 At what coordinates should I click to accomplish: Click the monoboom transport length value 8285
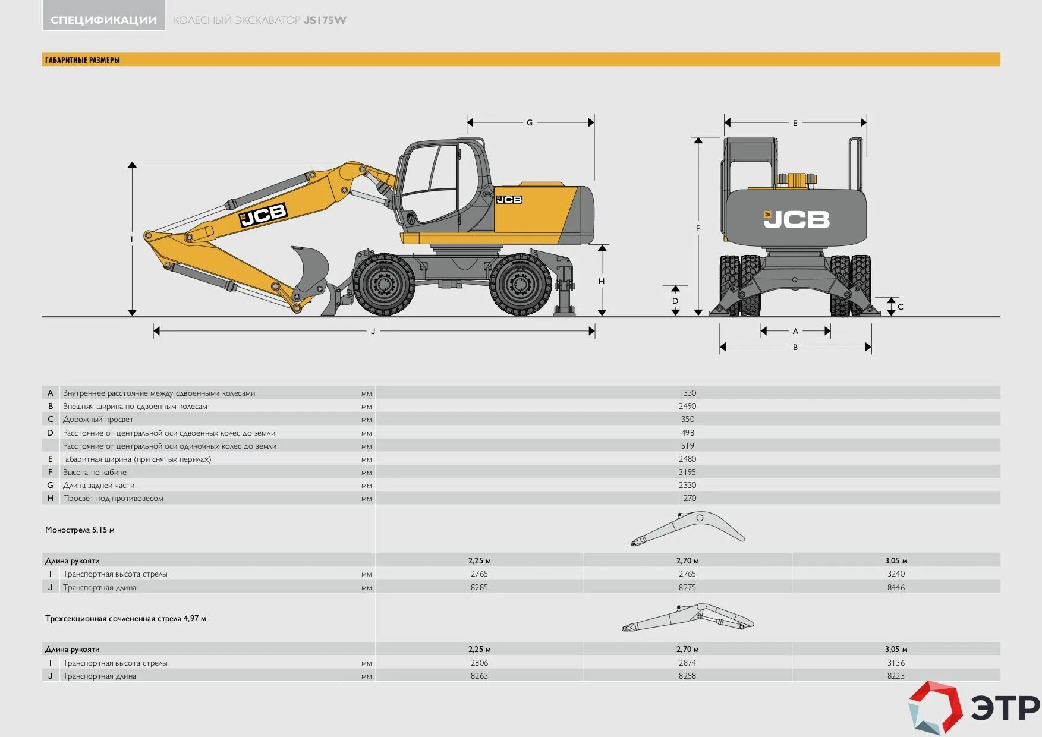(479, 587)
